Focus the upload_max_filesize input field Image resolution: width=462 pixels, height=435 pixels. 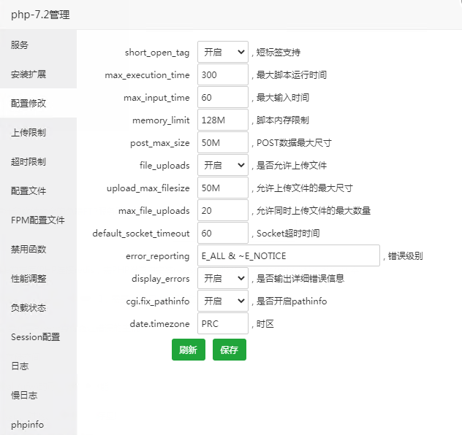tap(222, 188)
